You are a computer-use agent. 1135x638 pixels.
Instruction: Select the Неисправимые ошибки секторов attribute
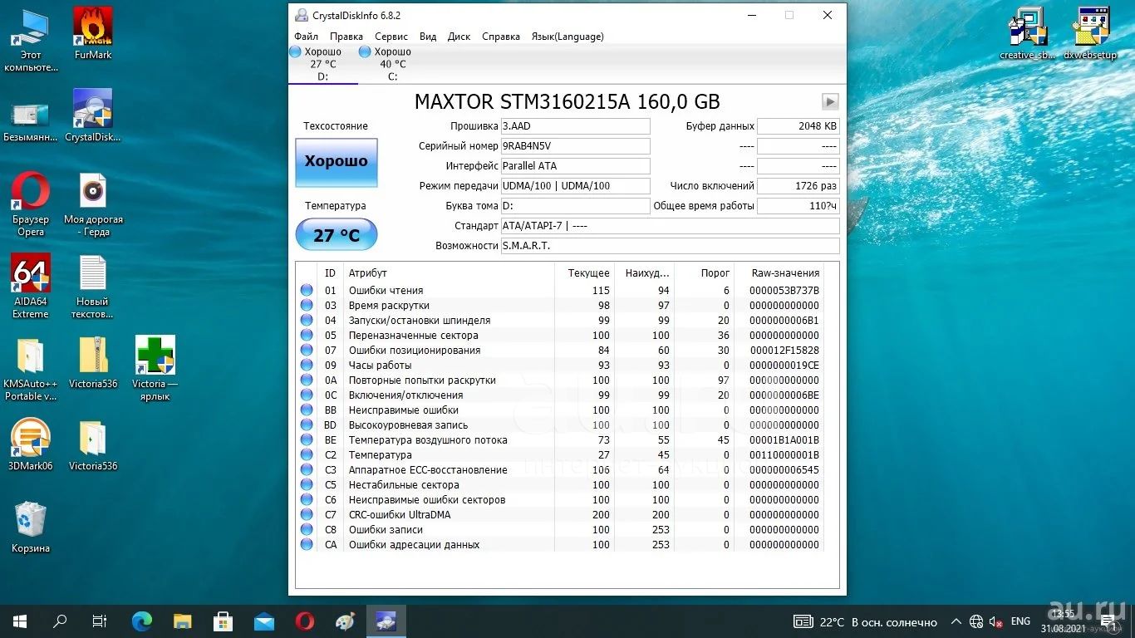coord(427,500)
